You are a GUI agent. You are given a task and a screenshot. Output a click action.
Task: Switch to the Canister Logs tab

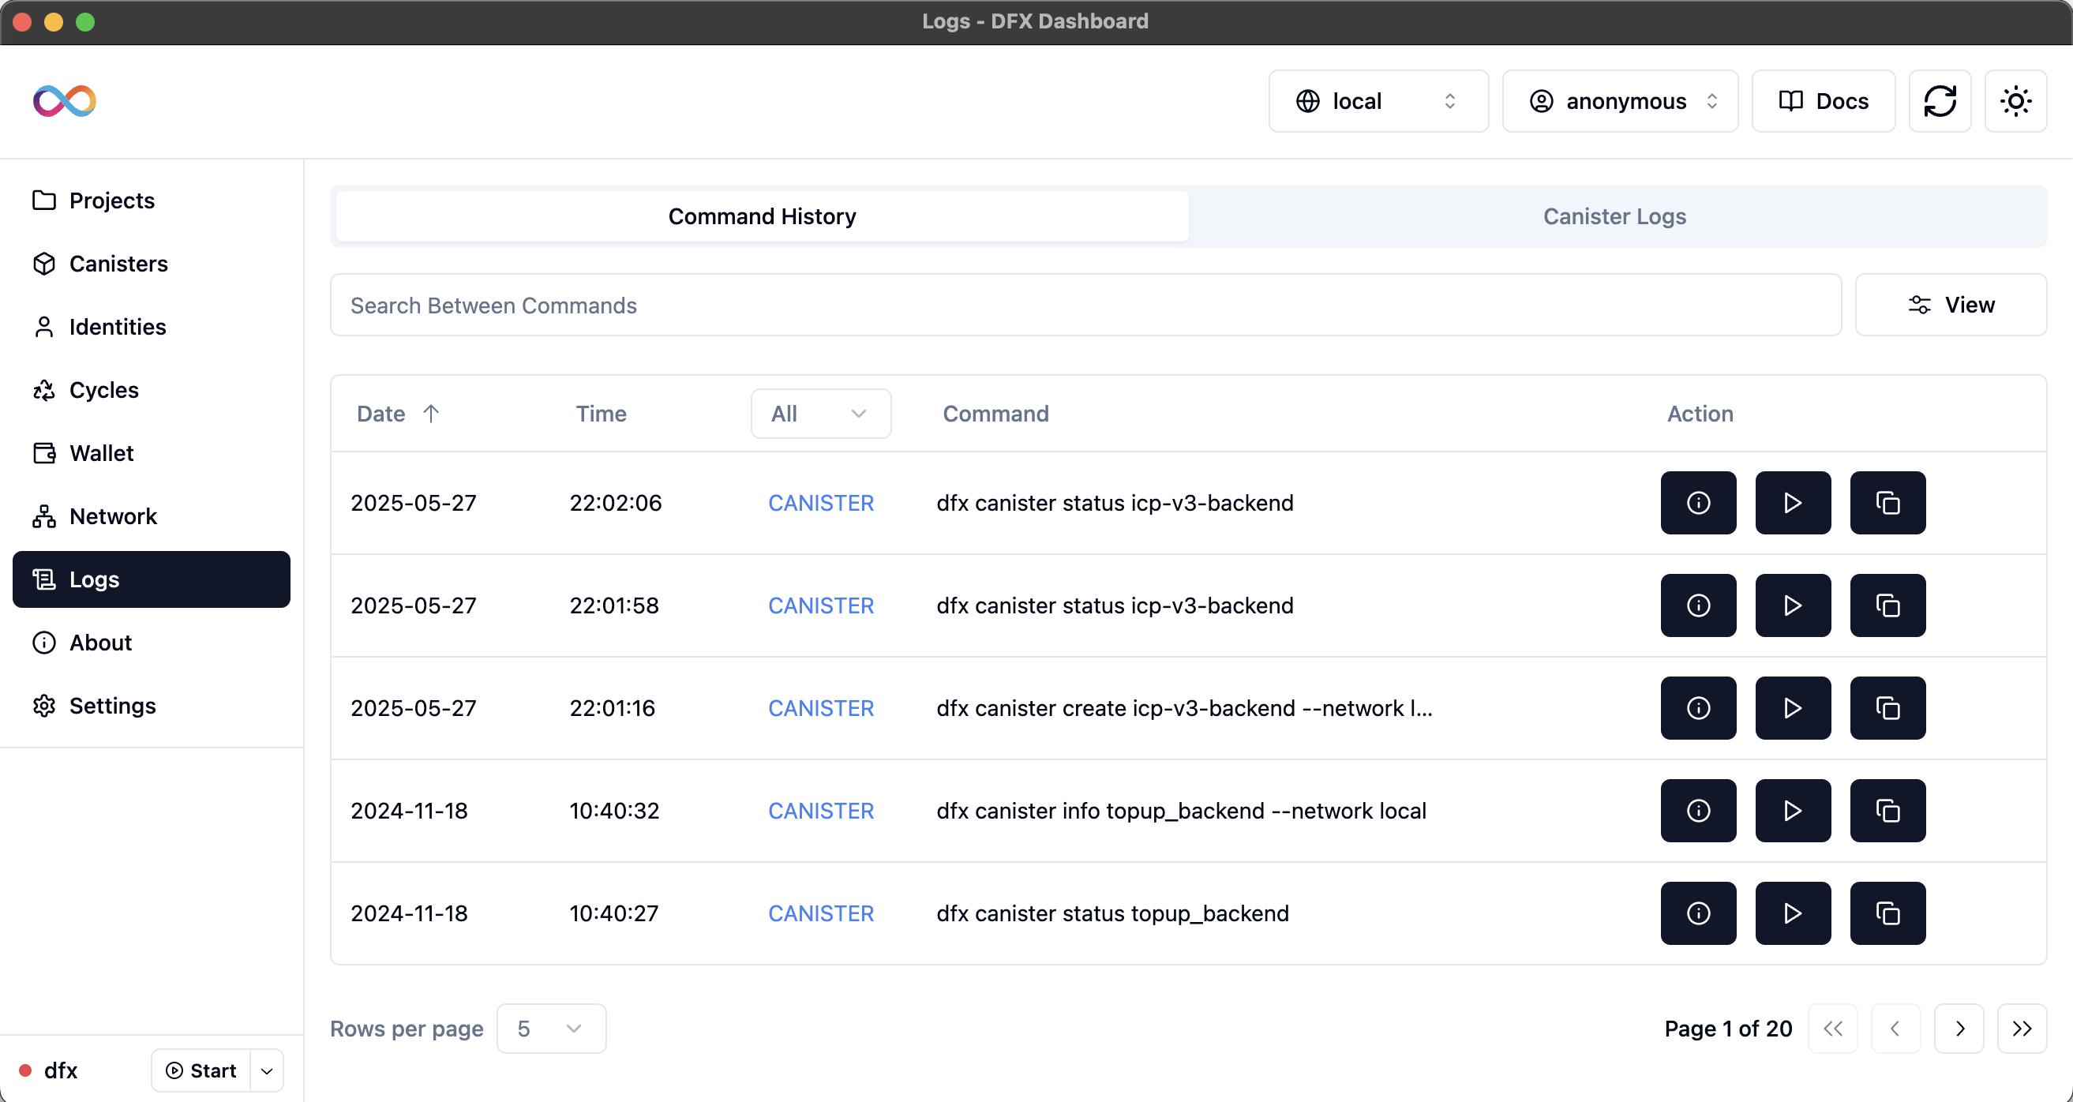click(1614, 216)
